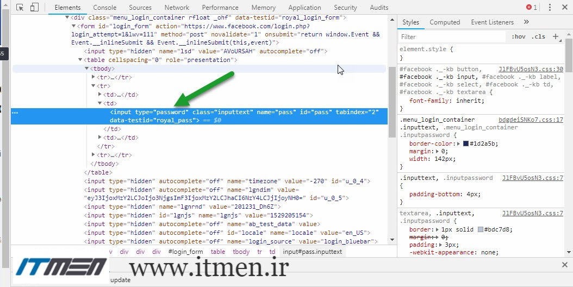Collapse the menu_login_container div node
The image size is (573, 287).
[67, 17]
